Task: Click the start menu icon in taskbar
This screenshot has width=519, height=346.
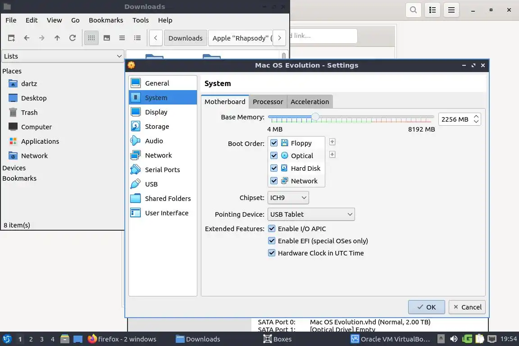Action: (x=7, y=339)
